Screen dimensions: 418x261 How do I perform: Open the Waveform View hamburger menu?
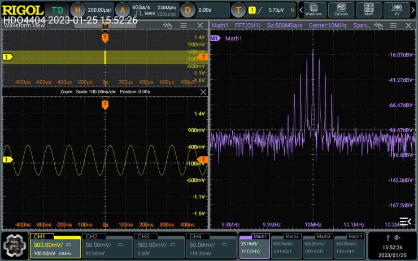point(182,25)
